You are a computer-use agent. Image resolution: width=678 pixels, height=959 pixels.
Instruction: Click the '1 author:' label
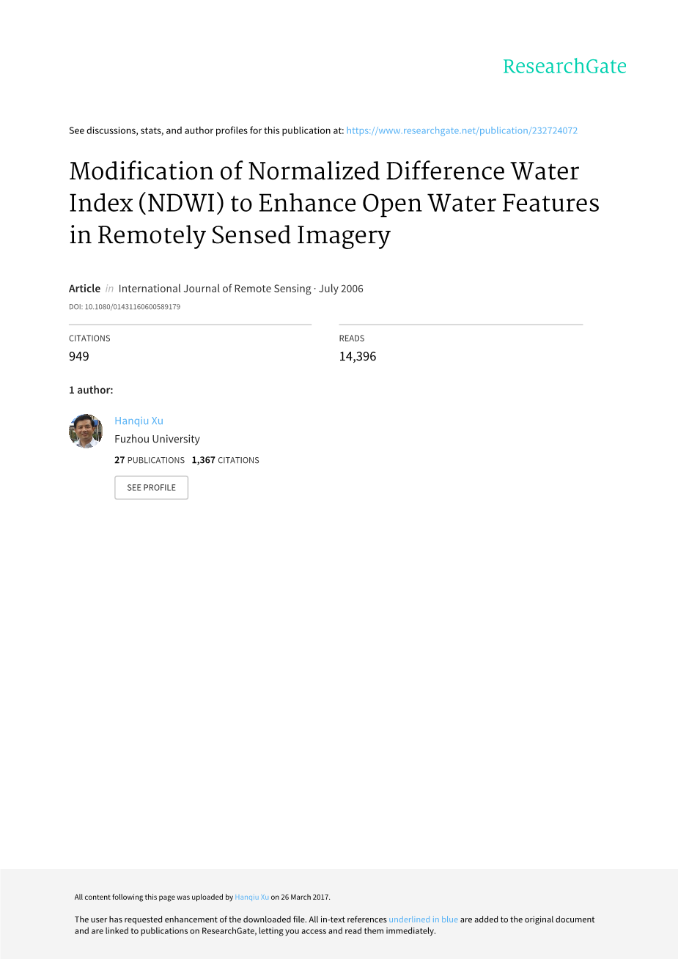click(91, 390)
